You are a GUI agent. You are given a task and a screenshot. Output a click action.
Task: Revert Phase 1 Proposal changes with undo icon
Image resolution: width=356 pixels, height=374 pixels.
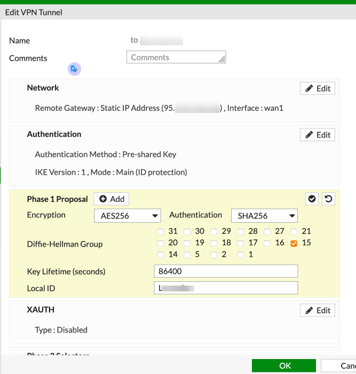[x=328, y=199]
